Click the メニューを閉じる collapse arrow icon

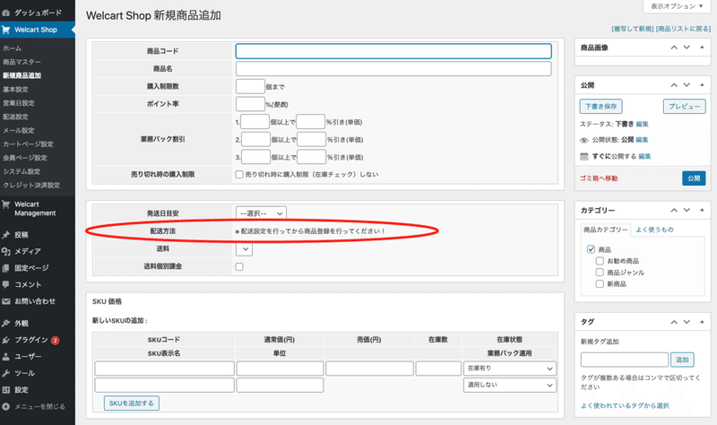[x=6, y=406]
